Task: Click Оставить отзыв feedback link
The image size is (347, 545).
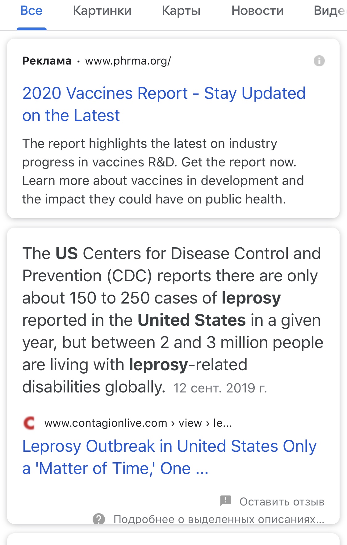Action: (282, 502)
